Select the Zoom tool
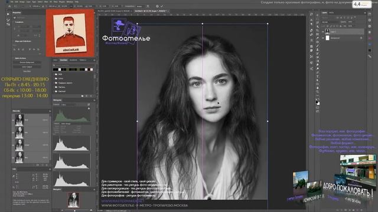Viewport: 378px width, 212px height. [x=318, y=92]
